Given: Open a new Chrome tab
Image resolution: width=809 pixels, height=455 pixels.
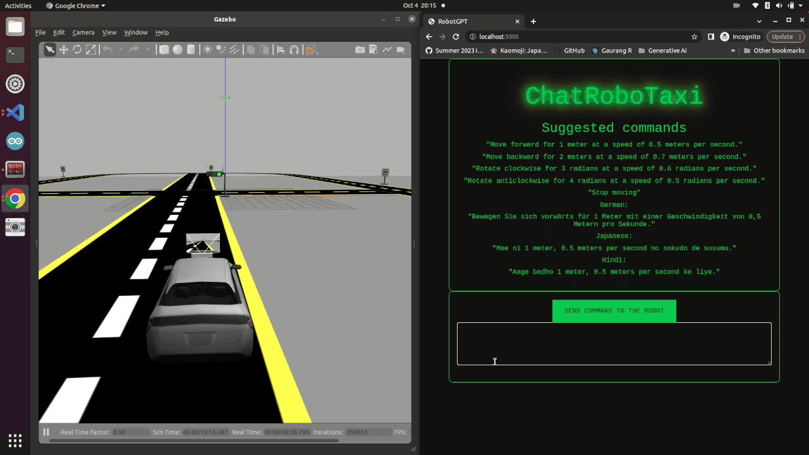Looking at the screenshot, I should tap(533, 21).
